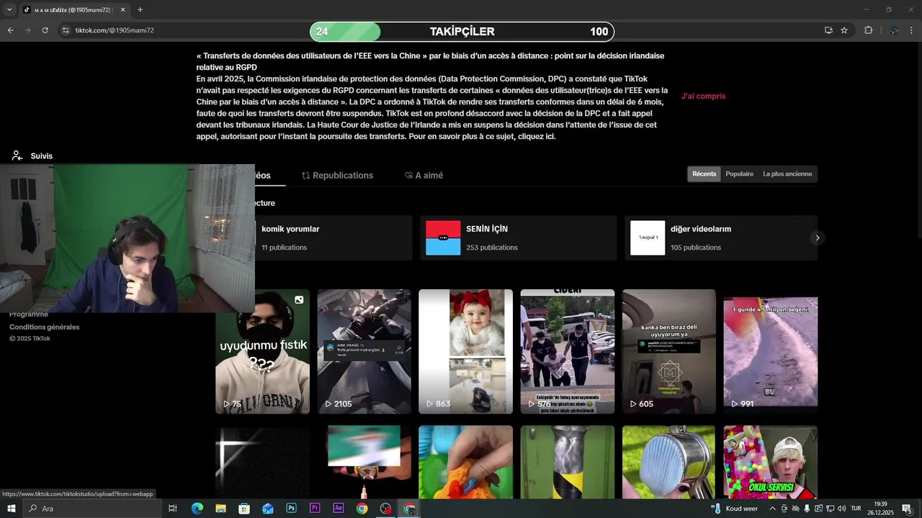Image resolution: width=922 pixels, height=518 pixels.
Task: Sort videos by Récents
Action: click(x=704, y=174)
